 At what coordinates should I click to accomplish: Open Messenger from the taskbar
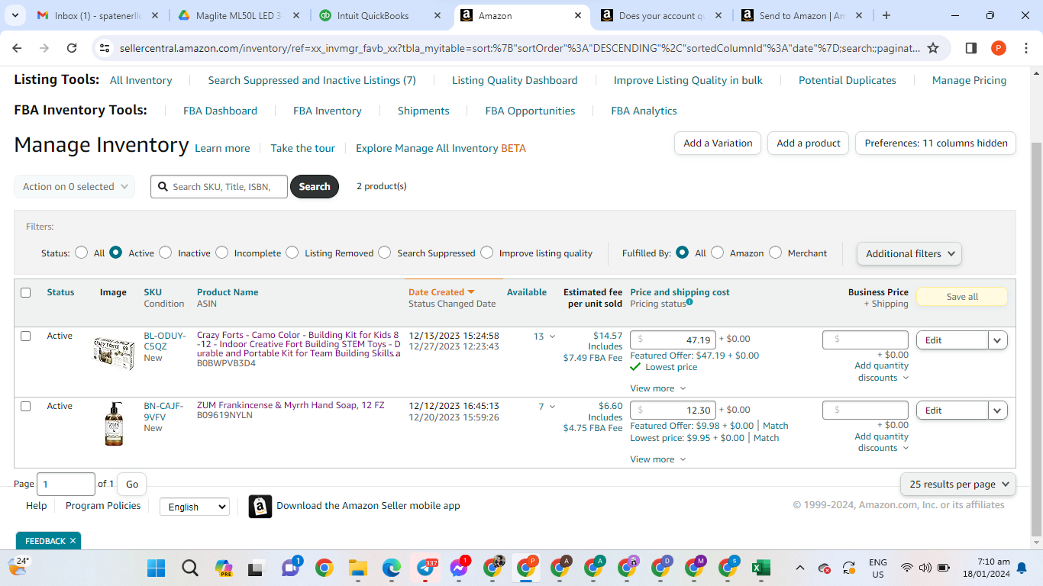pos(459,568)
